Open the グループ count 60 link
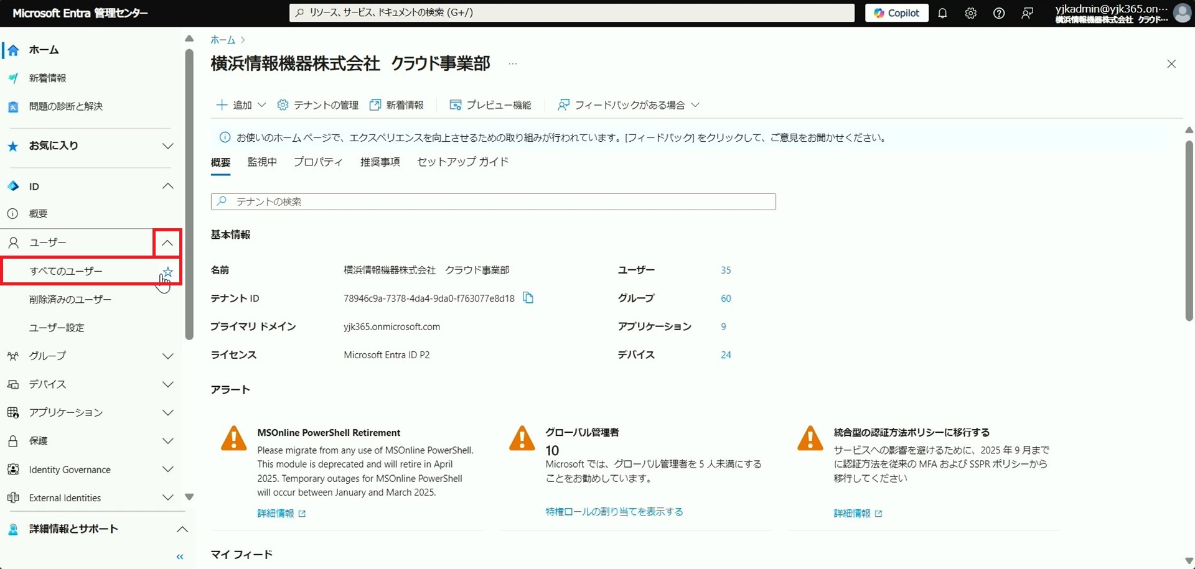This screenshot has height=569, width=1195. point(726,298)
